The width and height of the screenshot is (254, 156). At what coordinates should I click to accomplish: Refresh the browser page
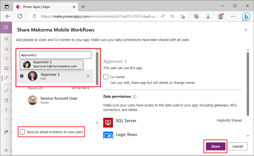pyautogui.click(x=20, y=16)
